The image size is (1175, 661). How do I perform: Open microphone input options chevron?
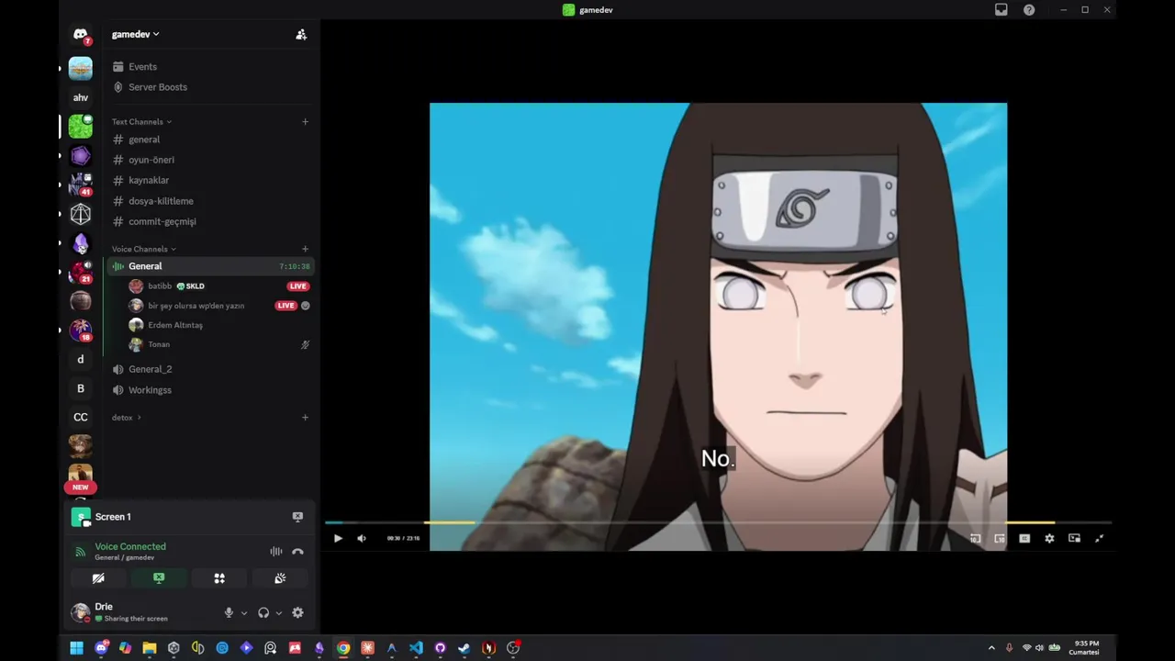(243, 612)
